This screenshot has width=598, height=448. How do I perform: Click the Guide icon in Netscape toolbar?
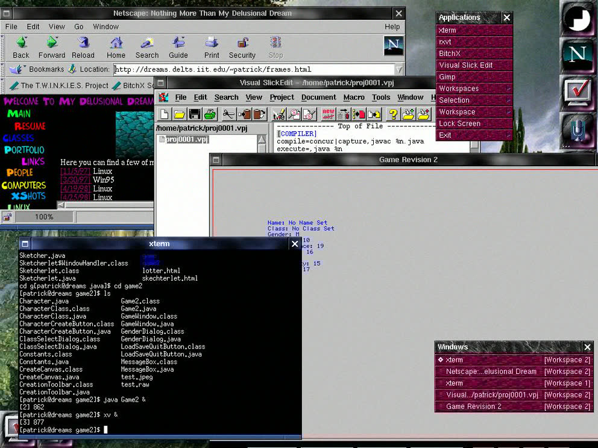click(x=178, y=42)
